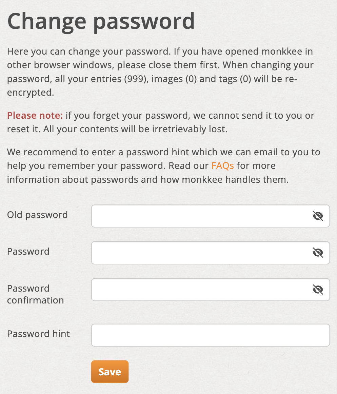
Task: Click into the new Password input field
Action: pos(210,253)
